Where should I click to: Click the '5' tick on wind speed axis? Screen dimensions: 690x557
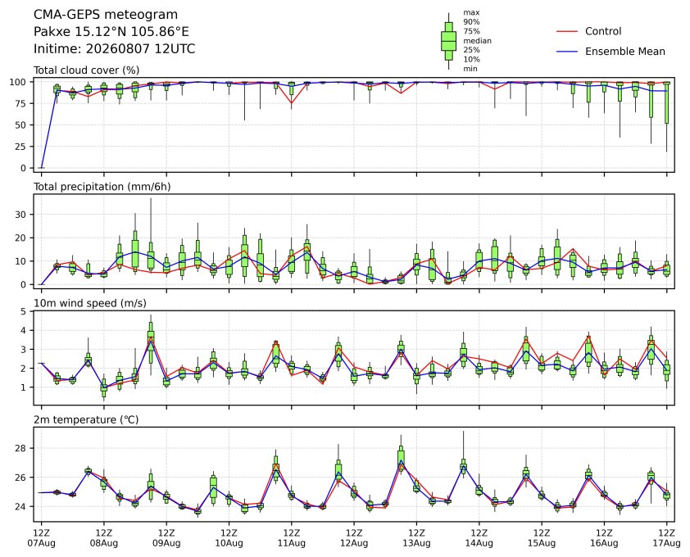(24, 311)
